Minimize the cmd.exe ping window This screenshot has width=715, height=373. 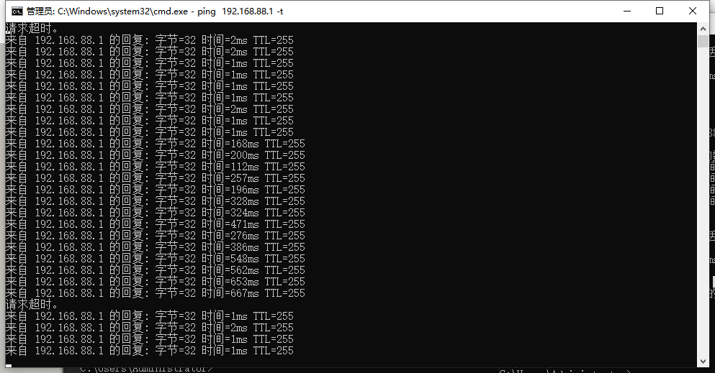(x=627, y=11)
